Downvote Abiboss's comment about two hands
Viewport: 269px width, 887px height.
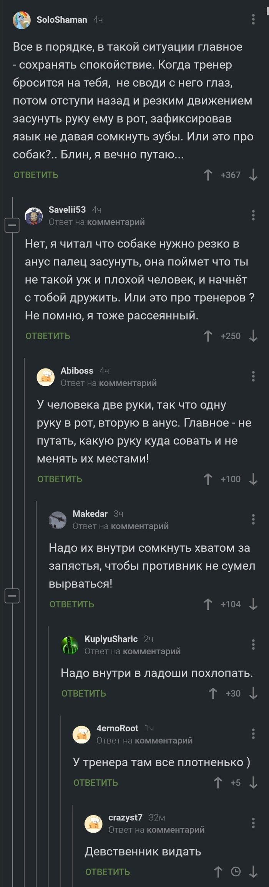(x=253, y=479)
